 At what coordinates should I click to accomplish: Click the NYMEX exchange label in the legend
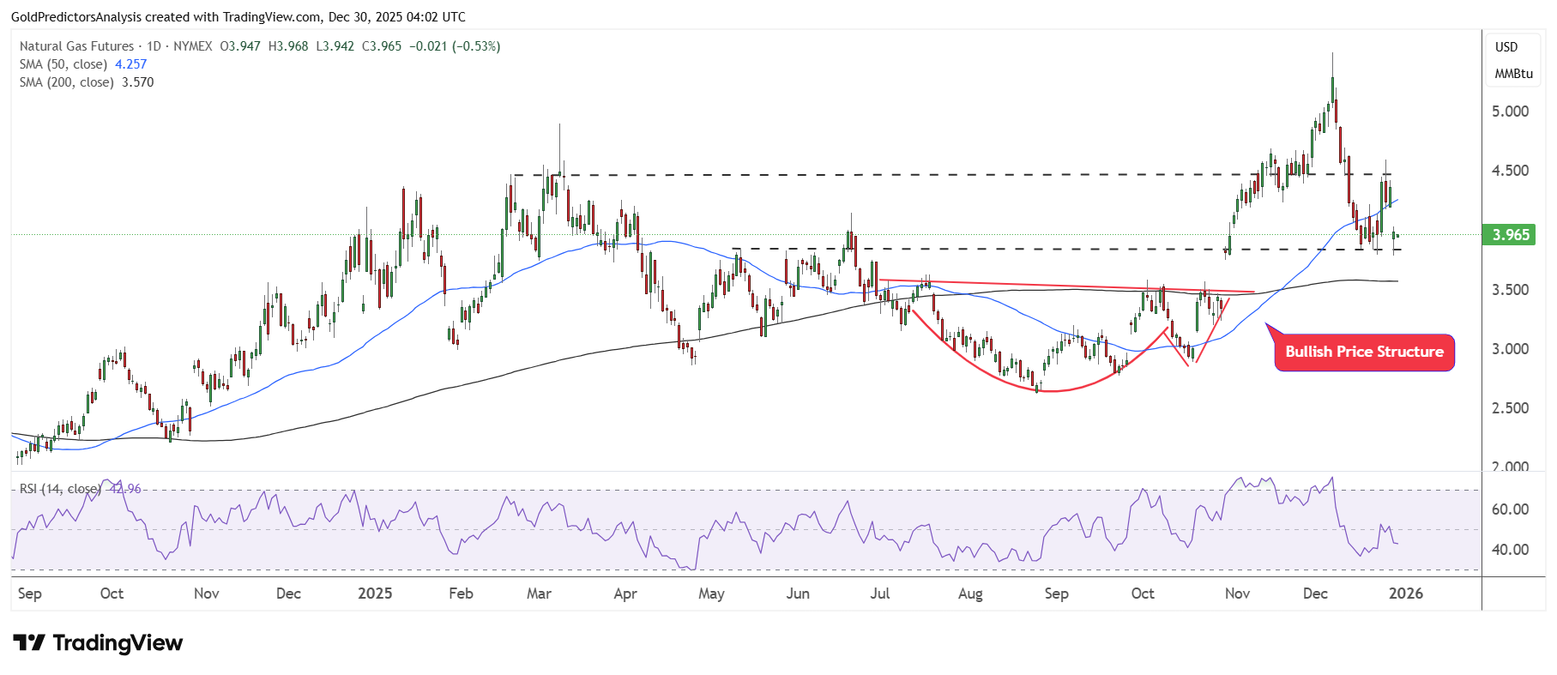(192, 46)
